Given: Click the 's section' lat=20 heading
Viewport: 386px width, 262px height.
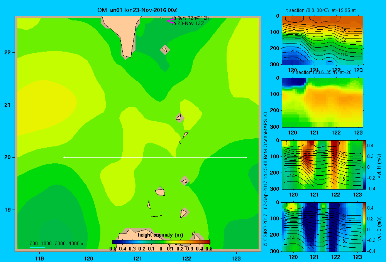Looking at the screenshot, I should [x=322, y=72].
